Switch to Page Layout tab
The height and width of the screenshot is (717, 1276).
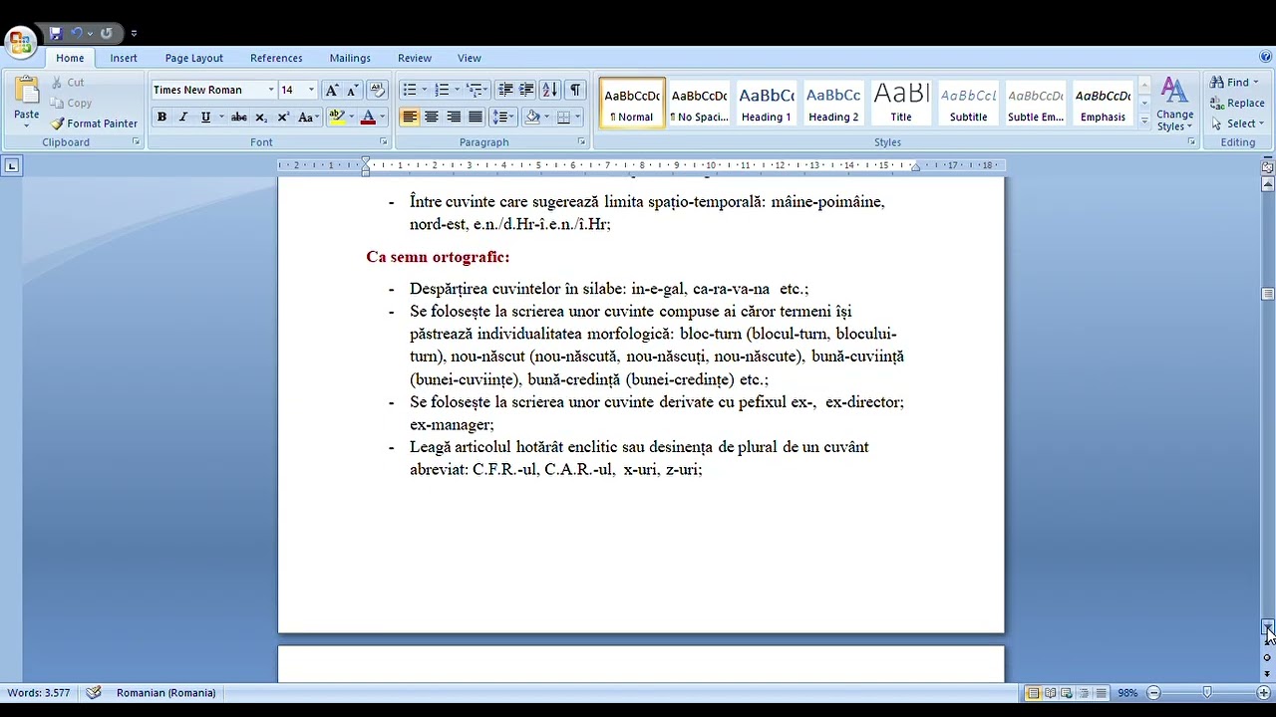(x=194, y=58)
